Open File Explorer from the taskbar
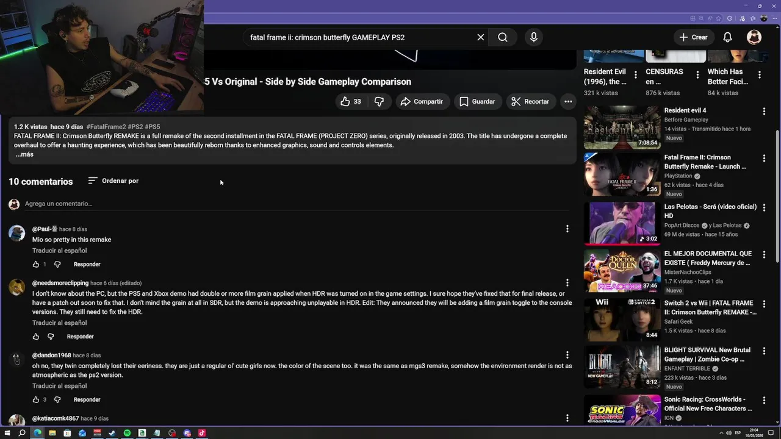Viewport: 781px width, 439px height. click(x=52, y=433)
